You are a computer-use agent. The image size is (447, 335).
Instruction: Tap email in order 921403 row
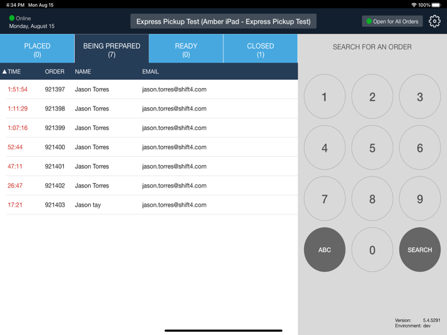(174, 205)
